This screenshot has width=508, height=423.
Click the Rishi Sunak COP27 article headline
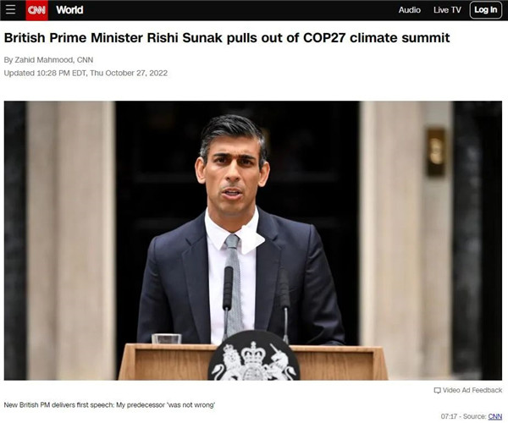(227, 38)
